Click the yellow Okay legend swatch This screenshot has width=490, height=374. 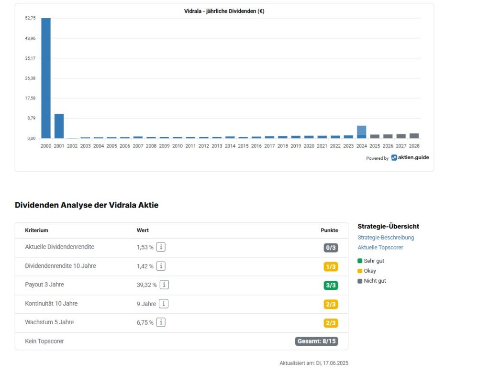[x=360, y=271]
